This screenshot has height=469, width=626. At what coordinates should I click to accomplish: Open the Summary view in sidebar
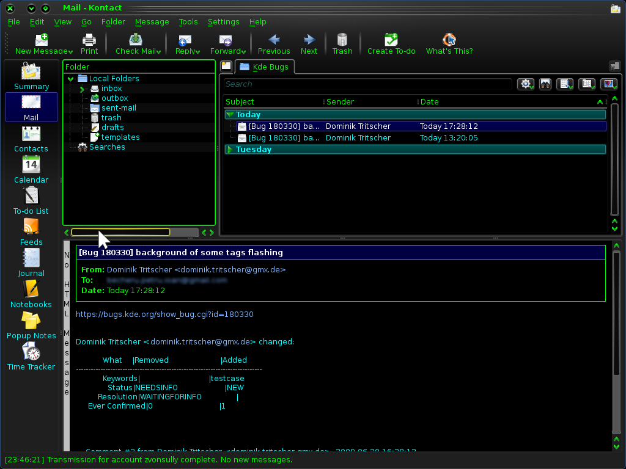point(31,76)
